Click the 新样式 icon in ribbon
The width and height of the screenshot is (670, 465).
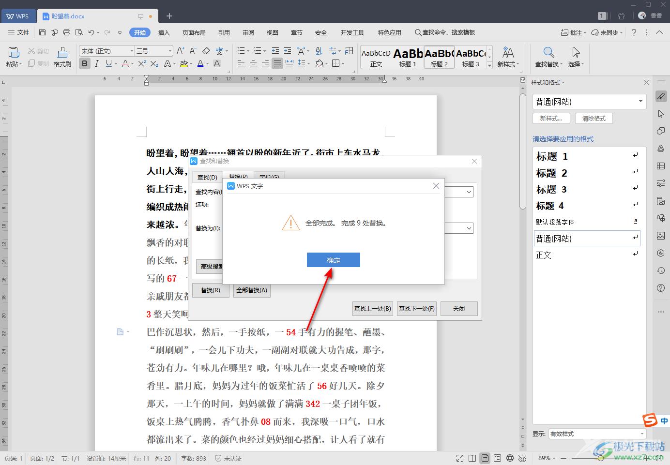click(508, 52)
